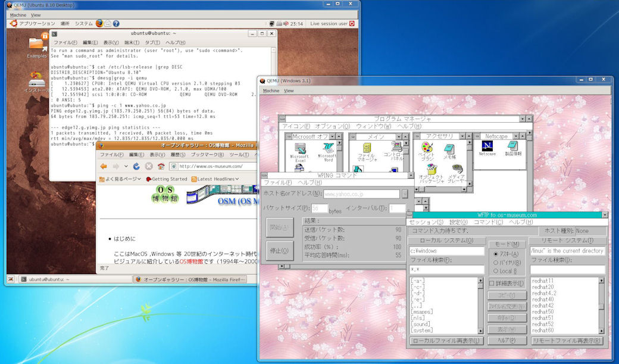Click Firefox home button
Viewport: 619px width, 364px height.
[161, 166]
